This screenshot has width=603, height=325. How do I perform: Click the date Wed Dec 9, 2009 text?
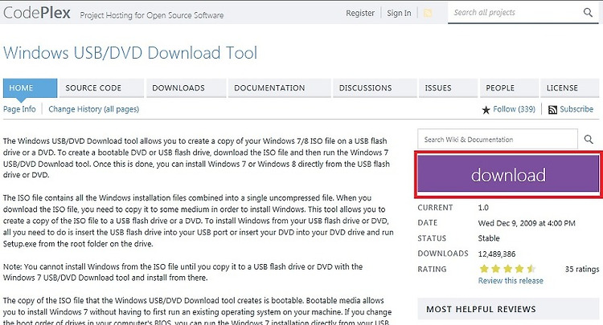click(527, 223)
